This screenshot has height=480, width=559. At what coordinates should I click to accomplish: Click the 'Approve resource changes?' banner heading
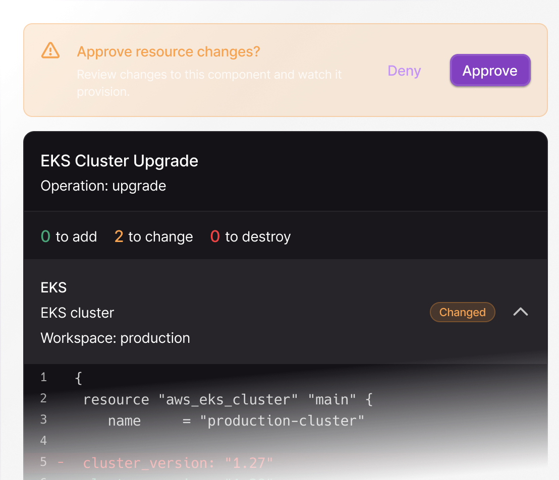[x=169, y=51]
